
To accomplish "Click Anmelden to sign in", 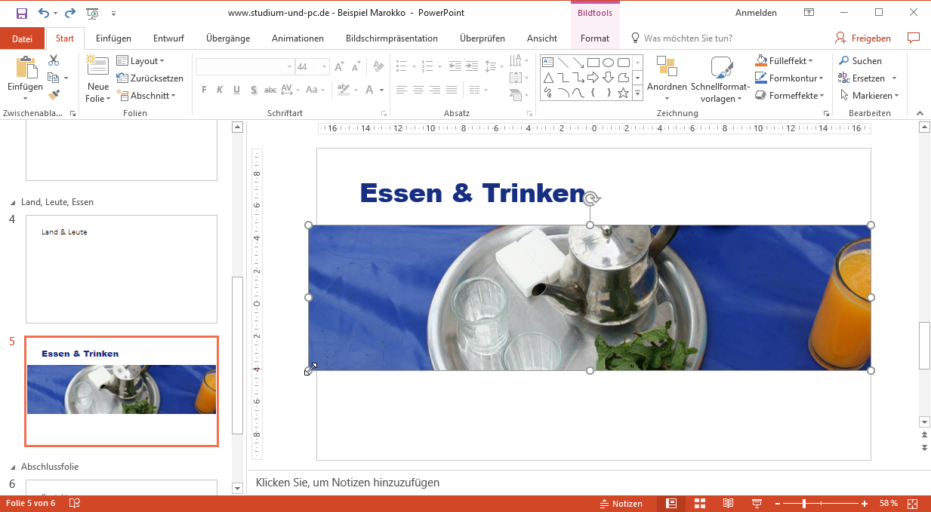I will click(x=756, y=13).
